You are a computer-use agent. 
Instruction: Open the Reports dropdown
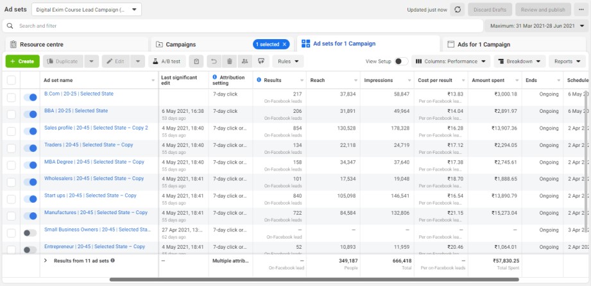coord(567,62)
